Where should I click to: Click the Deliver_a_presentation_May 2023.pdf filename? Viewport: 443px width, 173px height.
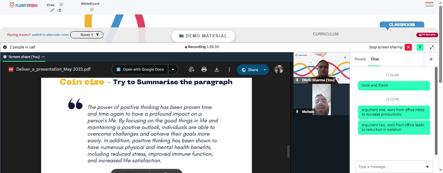pos(54,69)
